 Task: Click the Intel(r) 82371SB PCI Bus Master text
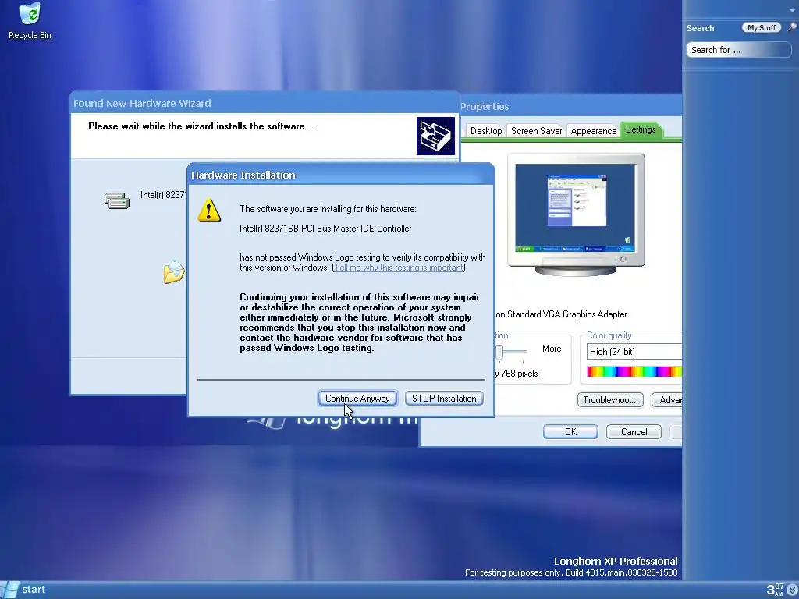(325, 229)
